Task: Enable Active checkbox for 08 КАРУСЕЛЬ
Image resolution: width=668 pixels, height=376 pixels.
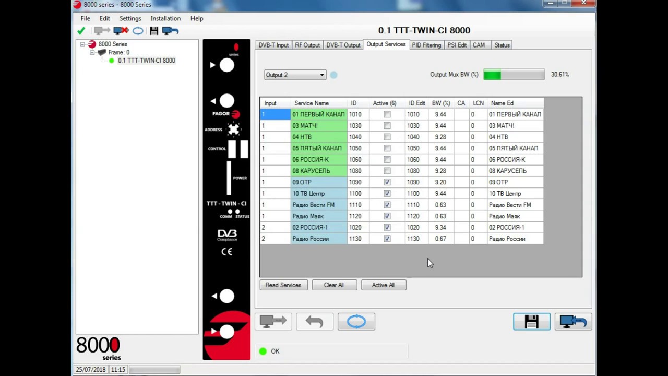Action: 387,171
